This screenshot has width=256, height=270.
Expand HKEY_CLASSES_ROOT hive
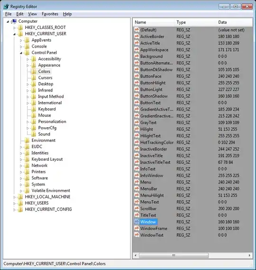[14, 28]
